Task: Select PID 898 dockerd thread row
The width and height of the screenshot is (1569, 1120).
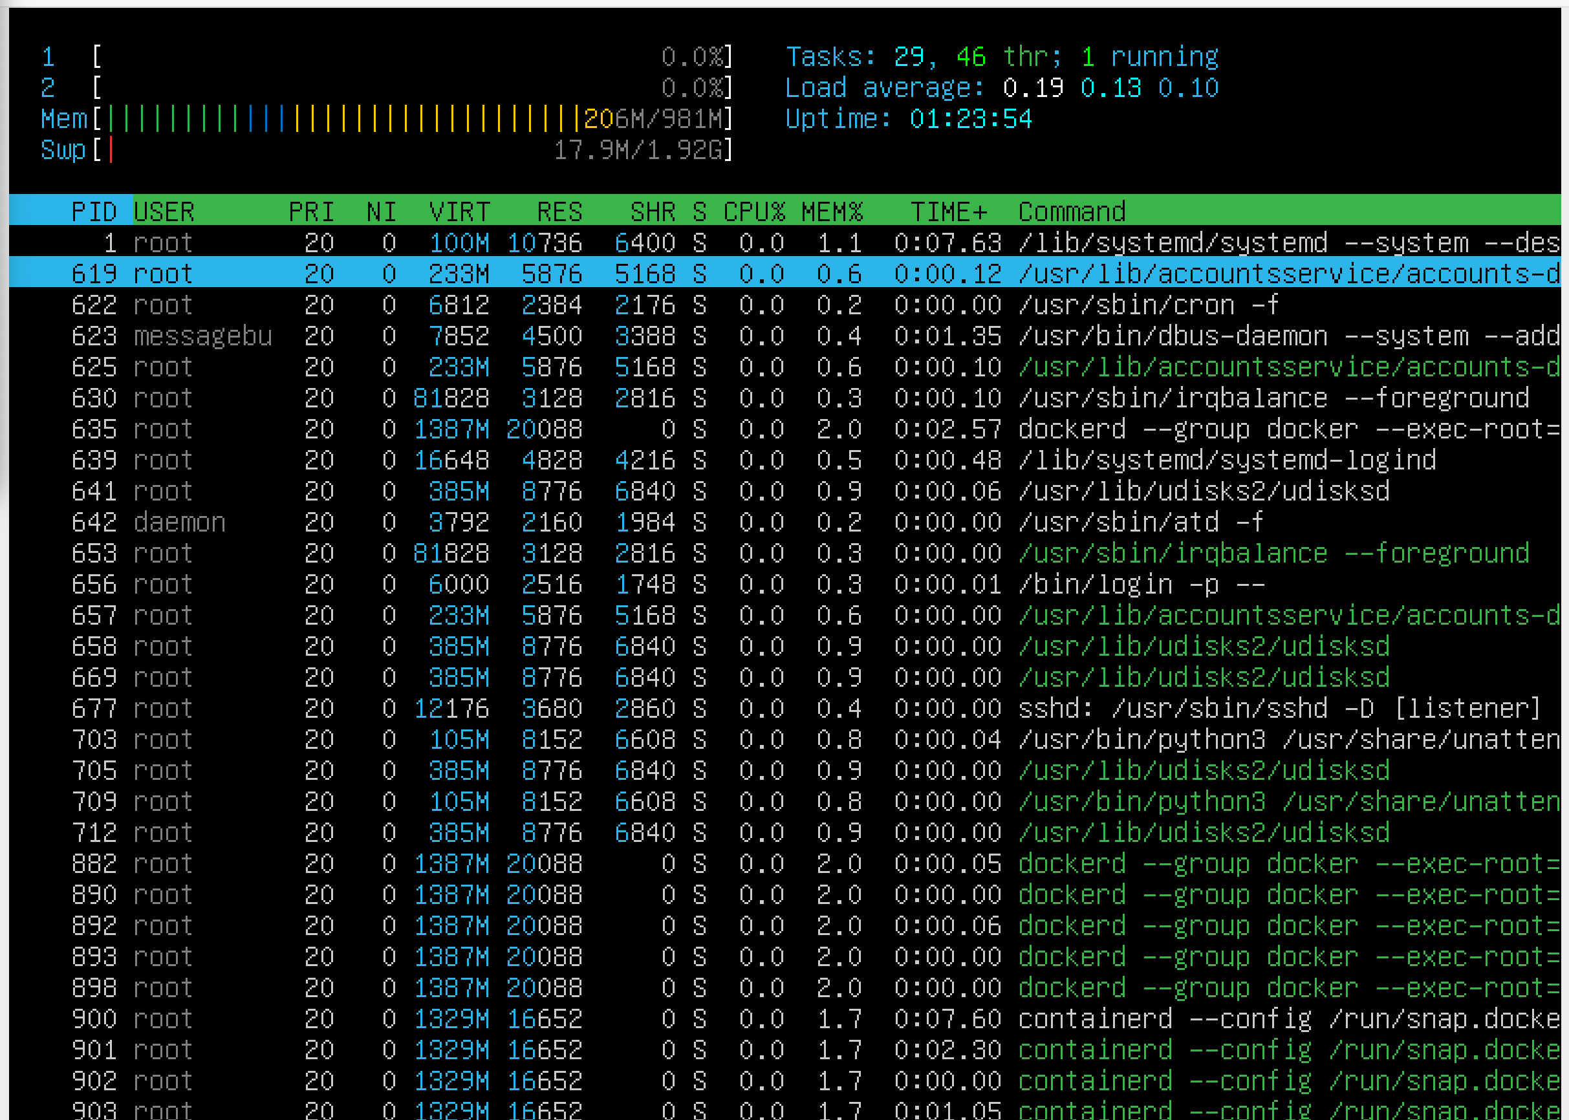Action: [x=785, y=987]
